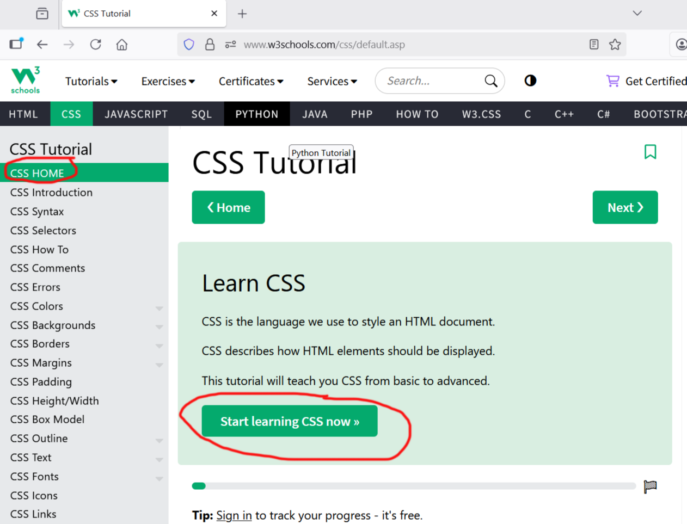The image size is (687, 524).
Task: Switch to the SQL tutorial tab
Action: coord(201,114)
